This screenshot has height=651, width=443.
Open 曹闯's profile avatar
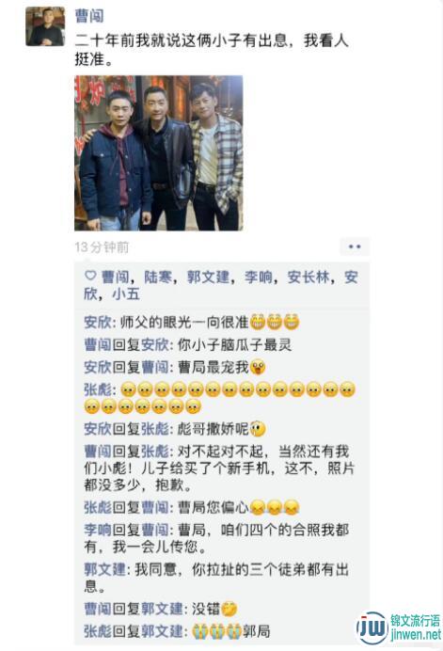(x=45, y=26)
